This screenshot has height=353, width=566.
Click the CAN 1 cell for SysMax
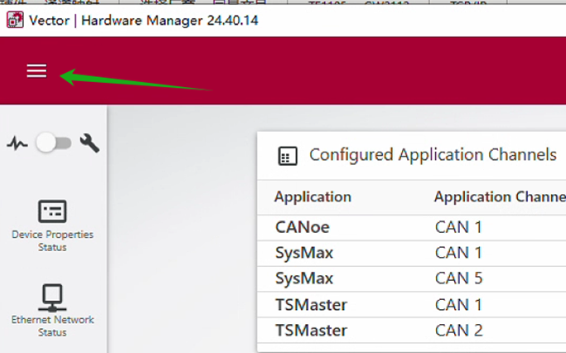click(x=458, y=253)
